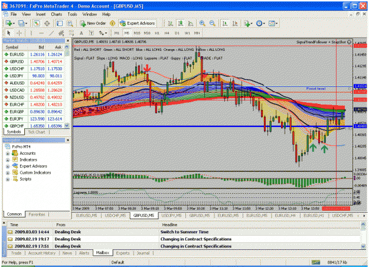Select the text 'A' drawing tool
Viewport: 369px width, 267px height.
pos(81,33)
